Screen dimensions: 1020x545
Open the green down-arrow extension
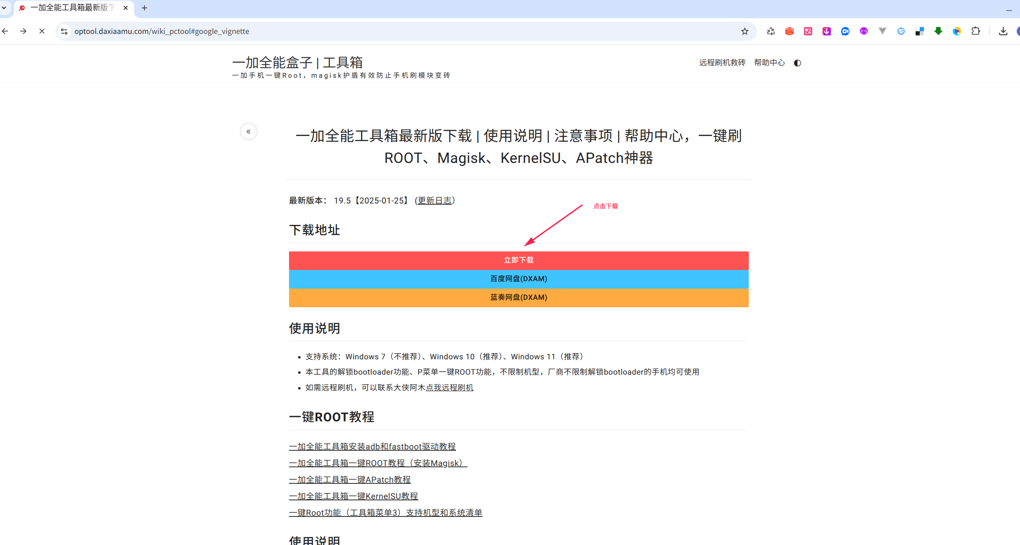coord(938,31)
